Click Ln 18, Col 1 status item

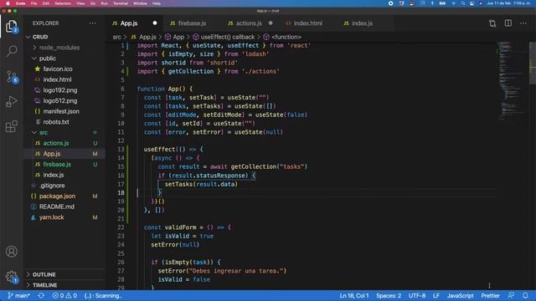click(354, 295)
